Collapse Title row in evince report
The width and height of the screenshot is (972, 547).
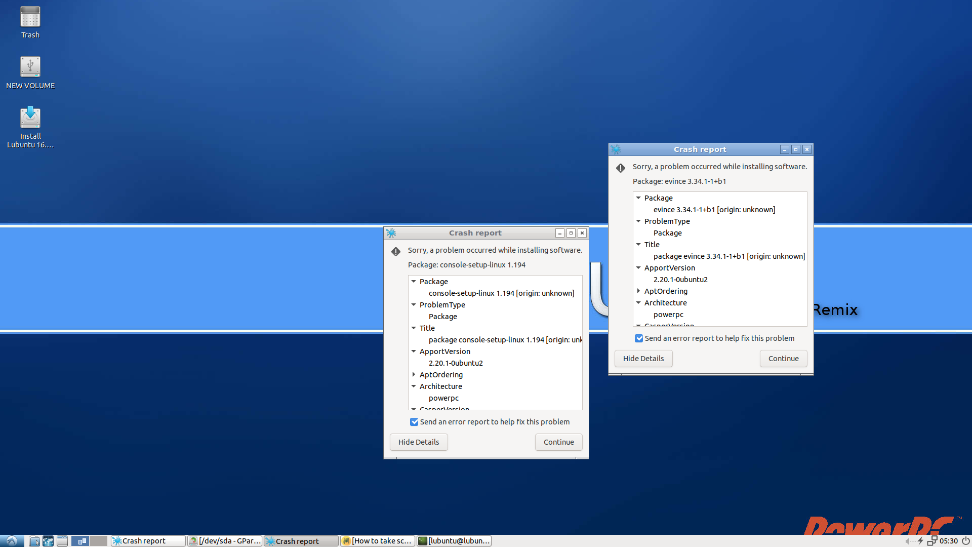[x=638, y=245]
